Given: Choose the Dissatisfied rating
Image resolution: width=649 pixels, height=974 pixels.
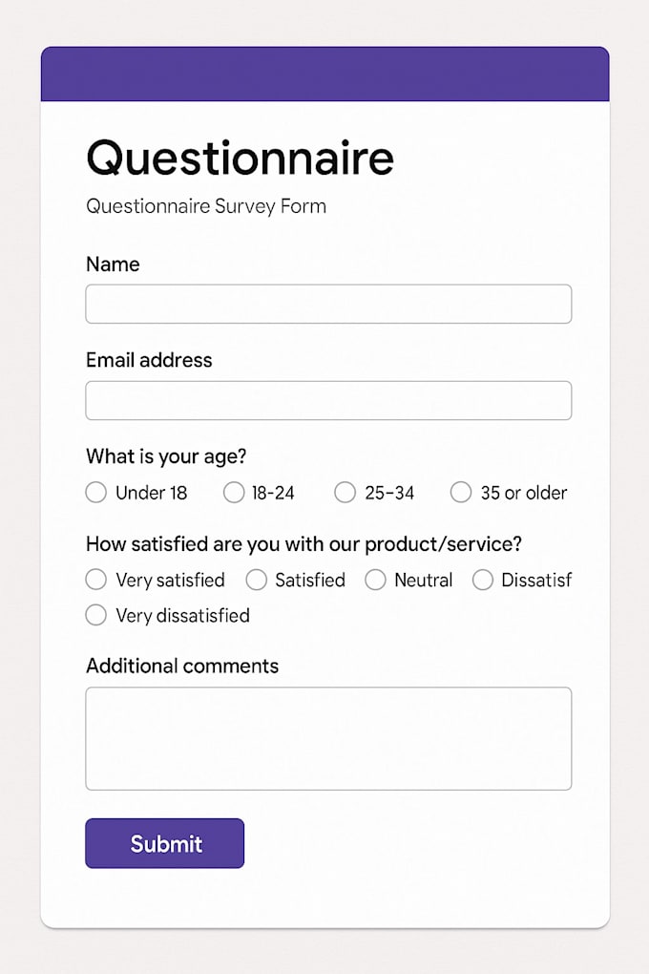Looking at the screenshot, I should 483,580.
